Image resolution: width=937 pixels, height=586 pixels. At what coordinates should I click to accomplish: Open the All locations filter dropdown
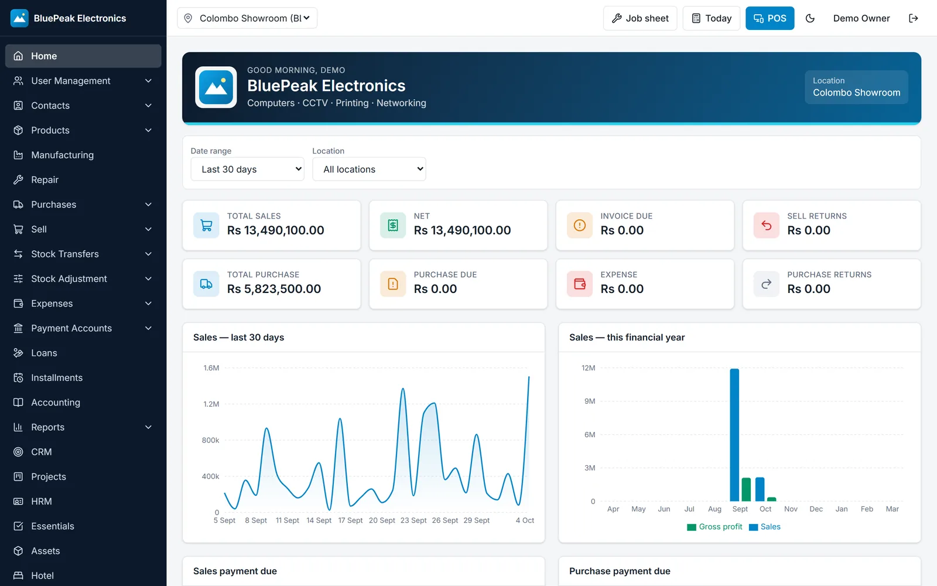click(x=369, y=169)
